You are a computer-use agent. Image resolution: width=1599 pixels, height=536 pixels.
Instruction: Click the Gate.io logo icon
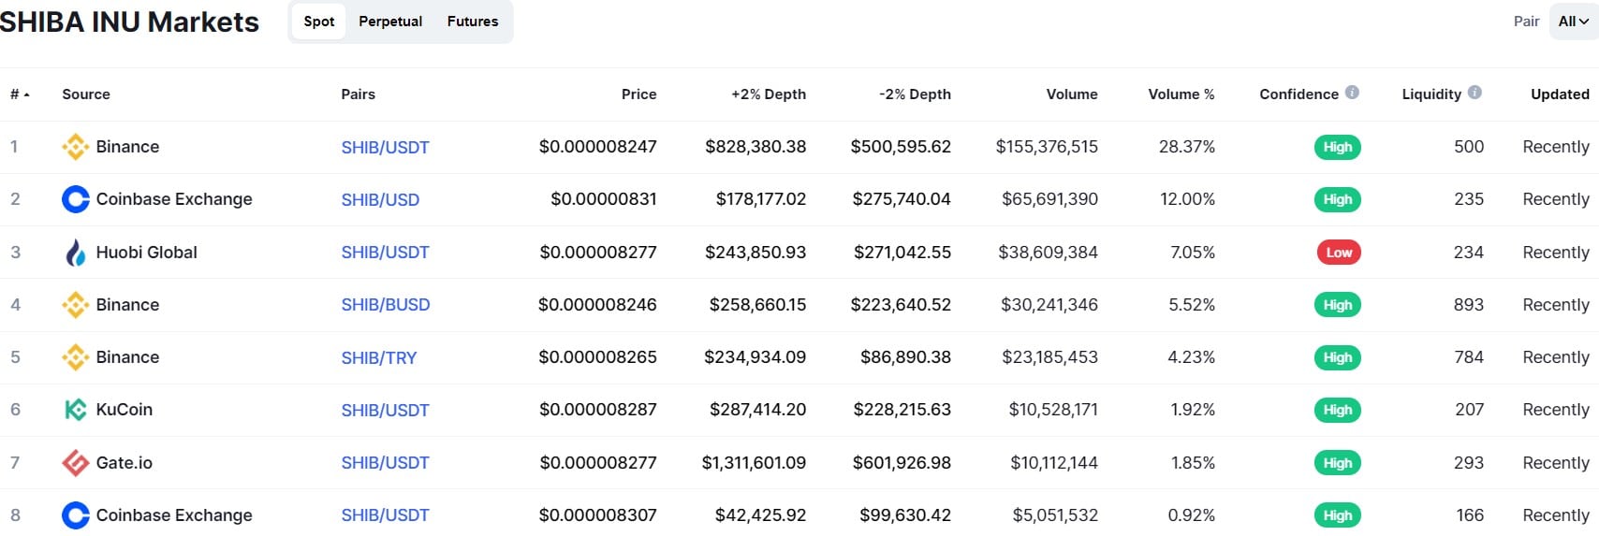click(x=75, y=462)
